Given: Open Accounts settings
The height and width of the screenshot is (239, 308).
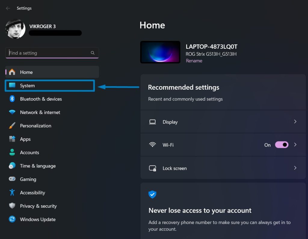Looking at the screenshot, I should click(29, 152).
